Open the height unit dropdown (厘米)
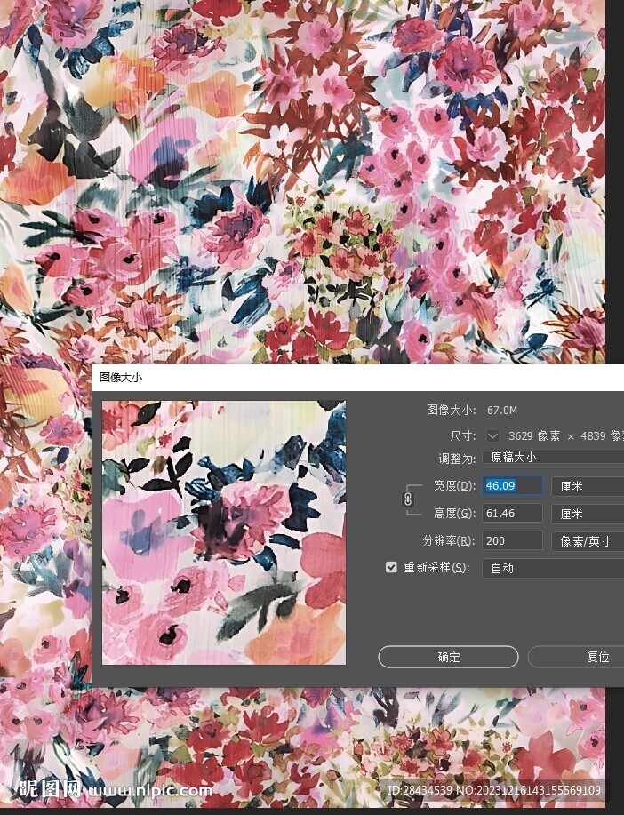Screen dimensions: 624x815 (x=587, y=514)
